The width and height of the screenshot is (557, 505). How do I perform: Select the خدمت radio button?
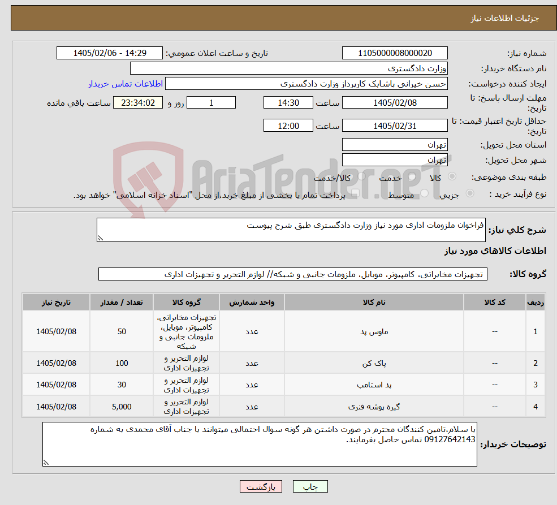coord(412,176)
